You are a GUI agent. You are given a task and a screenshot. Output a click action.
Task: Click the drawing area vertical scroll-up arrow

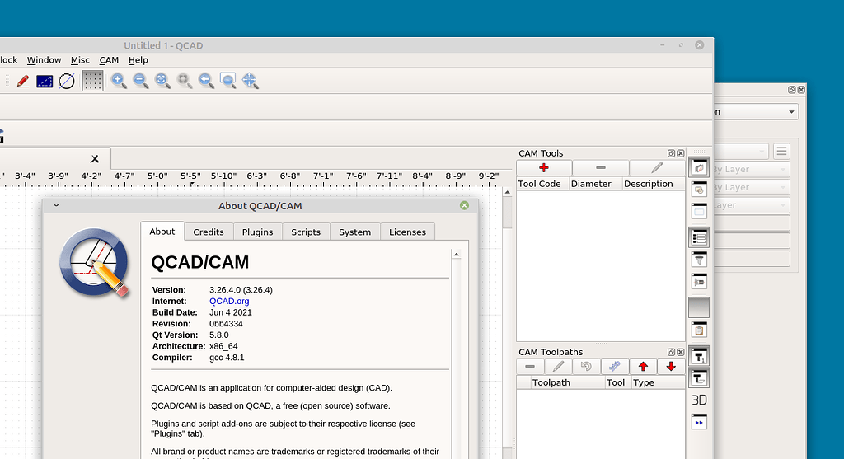click(508, 192)
